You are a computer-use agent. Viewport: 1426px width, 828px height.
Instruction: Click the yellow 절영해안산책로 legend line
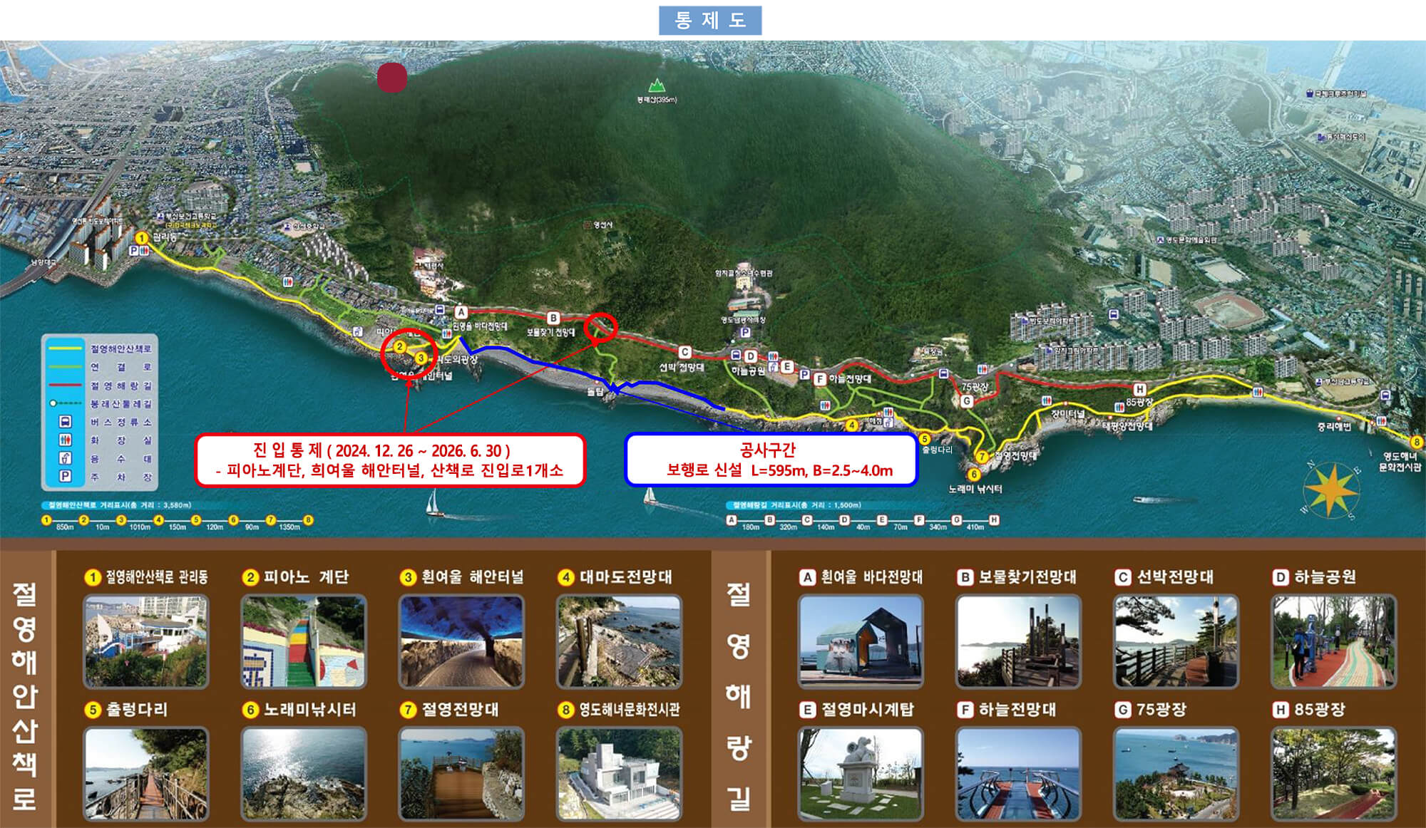[x=65, y=348]
